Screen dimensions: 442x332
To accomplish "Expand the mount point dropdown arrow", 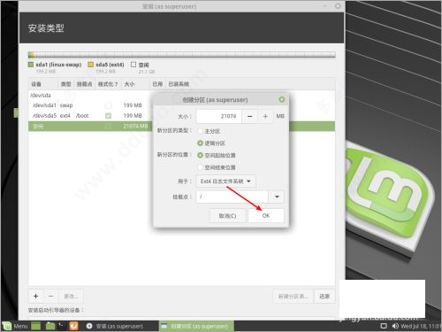I will [x=277, y=197].
